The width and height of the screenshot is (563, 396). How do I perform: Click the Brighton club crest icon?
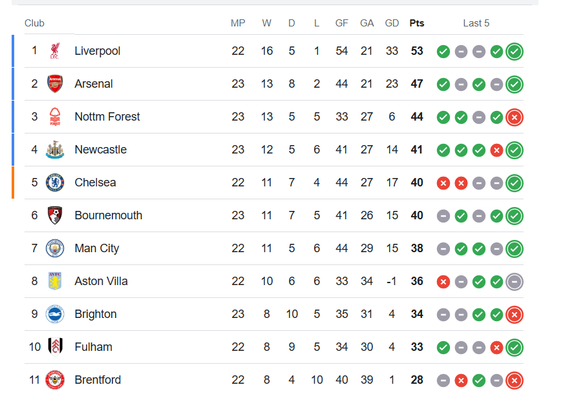55,314
